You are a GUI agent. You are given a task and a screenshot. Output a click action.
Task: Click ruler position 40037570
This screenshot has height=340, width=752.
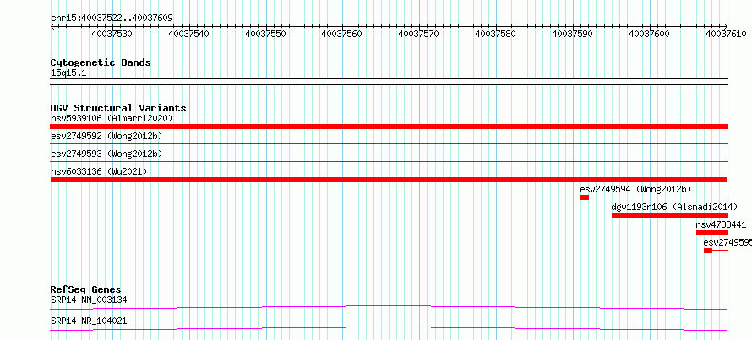tap(419, 34)
